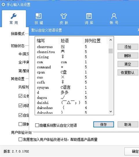
Task: Tick the 我愿意加入用户体验改进计划 checkbox
Action: click(x=20, y=139)
